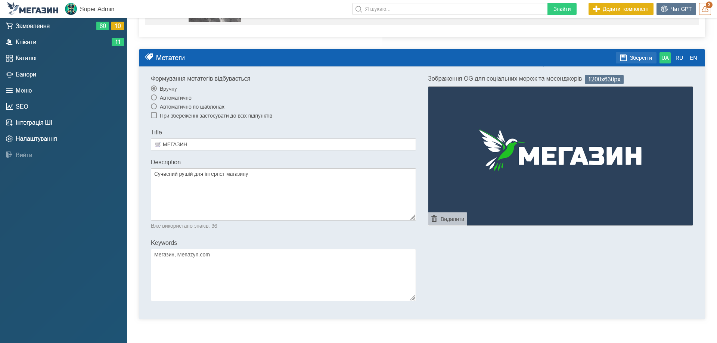Viewport: 717px width, 343px height.
Task: Click the Інтеграція ШІ icon
Action: coord(9,123)
